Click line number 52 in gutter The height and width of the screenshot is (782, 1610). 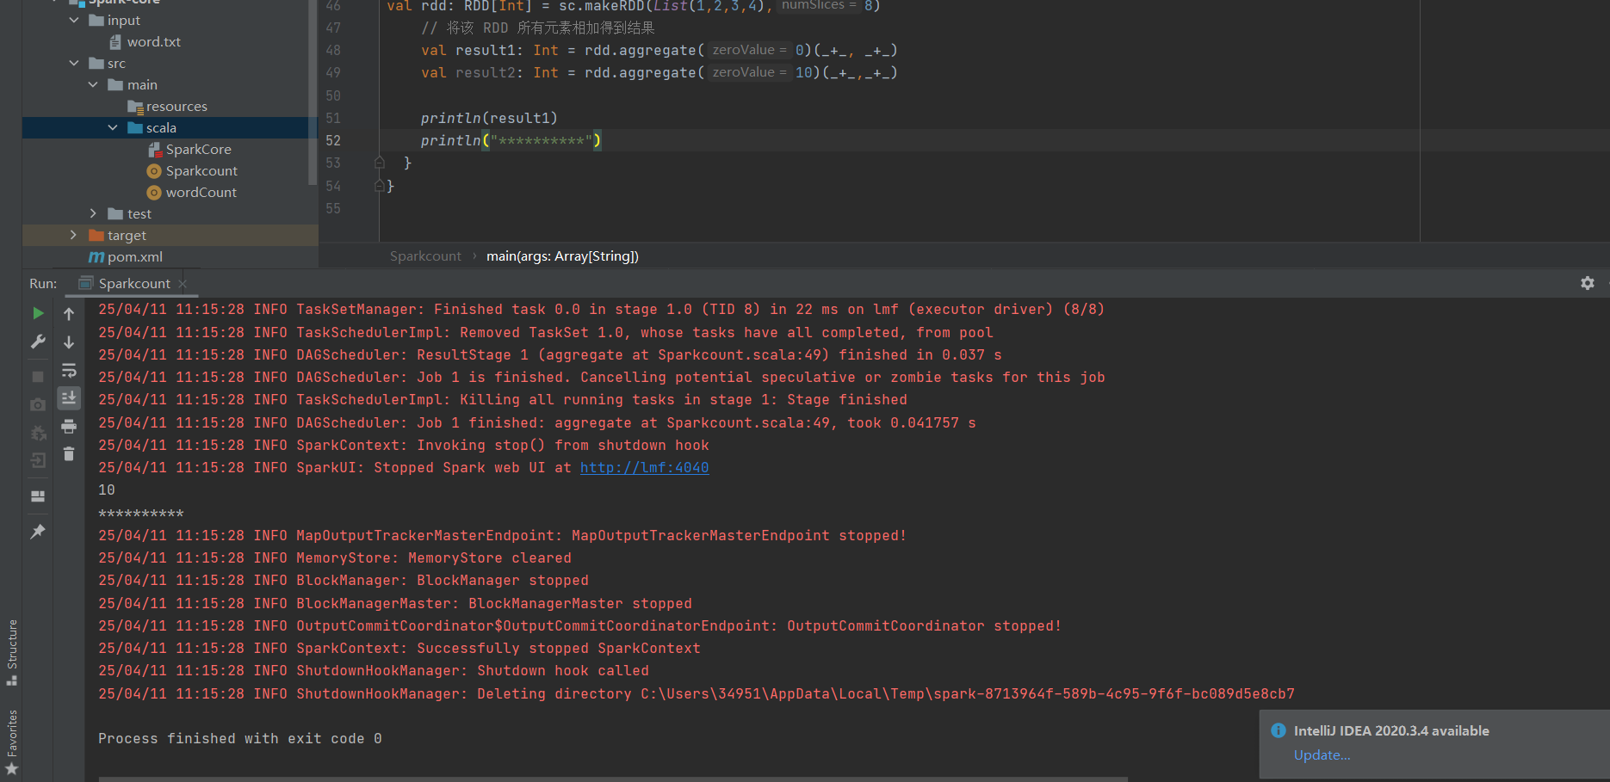coord(333,140)
